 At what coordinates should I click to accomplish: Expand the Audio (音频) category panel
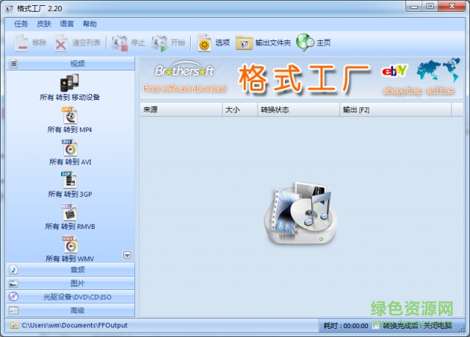[70, 270]
